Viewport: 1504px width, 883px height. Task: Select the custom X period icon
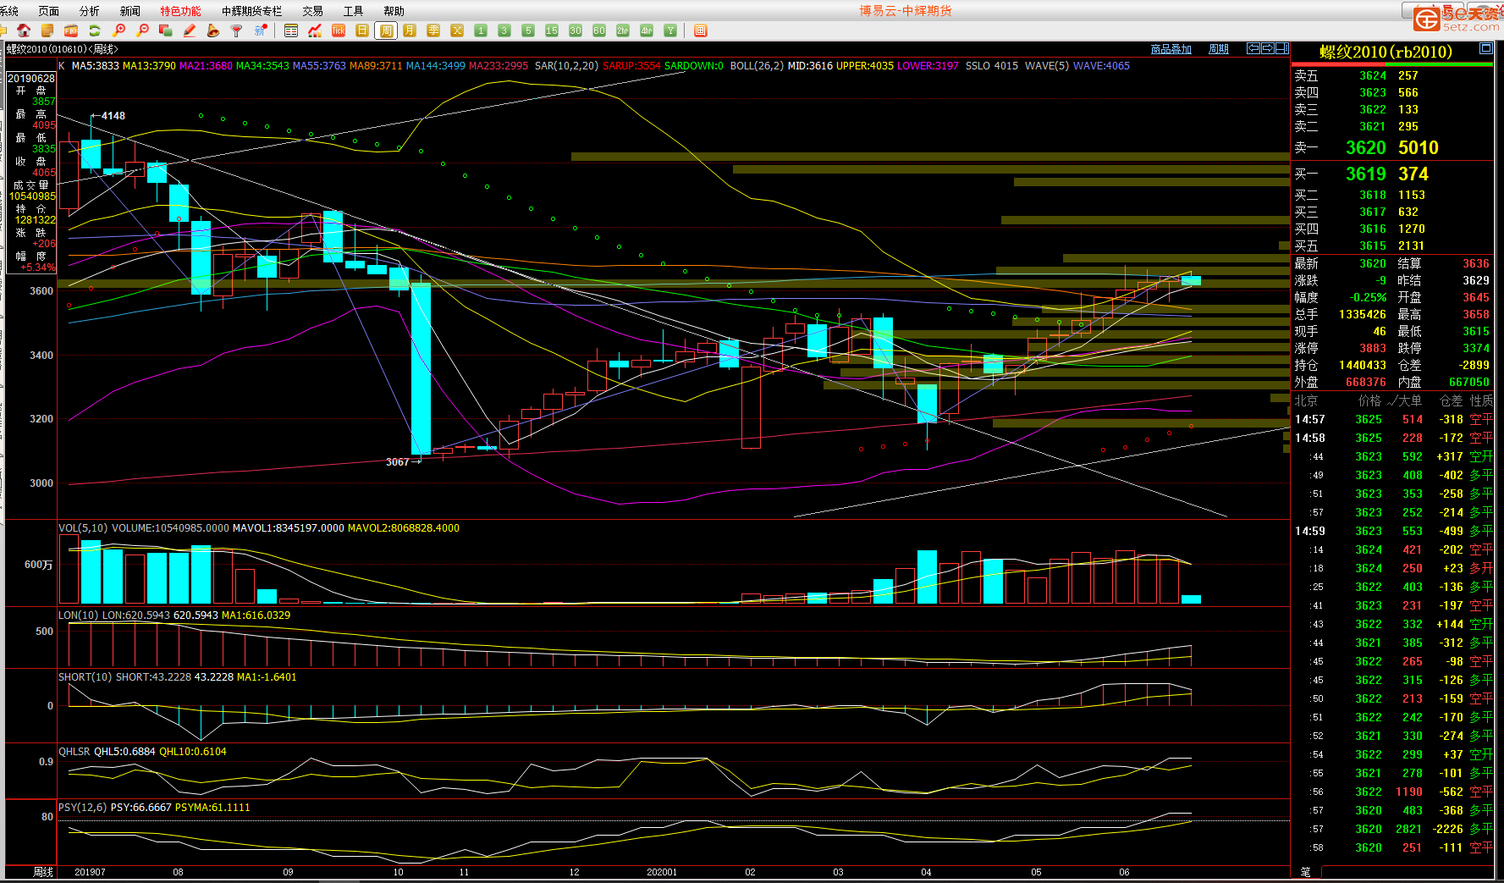coord(457,30)
